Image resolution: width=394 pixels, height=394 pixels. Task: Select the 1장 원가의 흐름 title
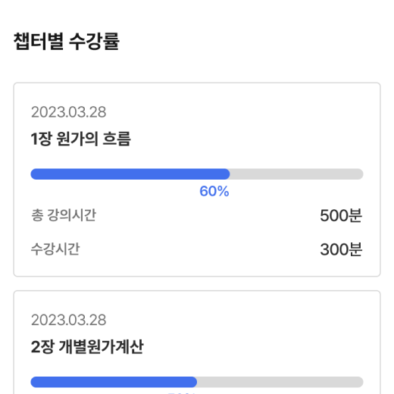(x=81, y=139)
